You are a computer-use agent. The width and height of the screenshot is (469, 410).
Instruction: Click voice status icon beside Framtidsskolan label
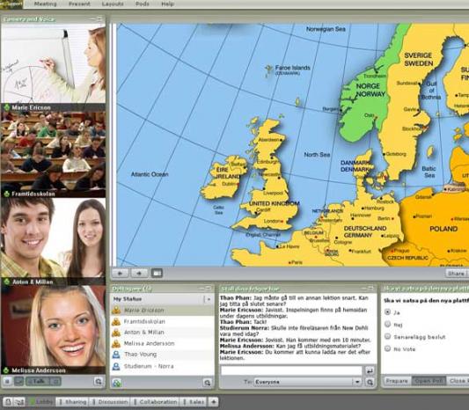pos(6,194)
